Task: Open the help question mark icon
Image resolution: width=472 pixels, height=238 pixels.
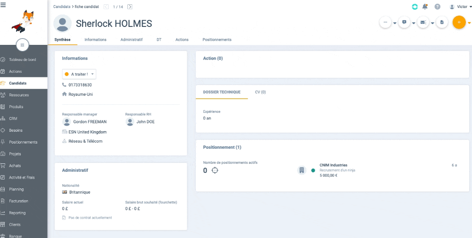Action: point(437,7)
